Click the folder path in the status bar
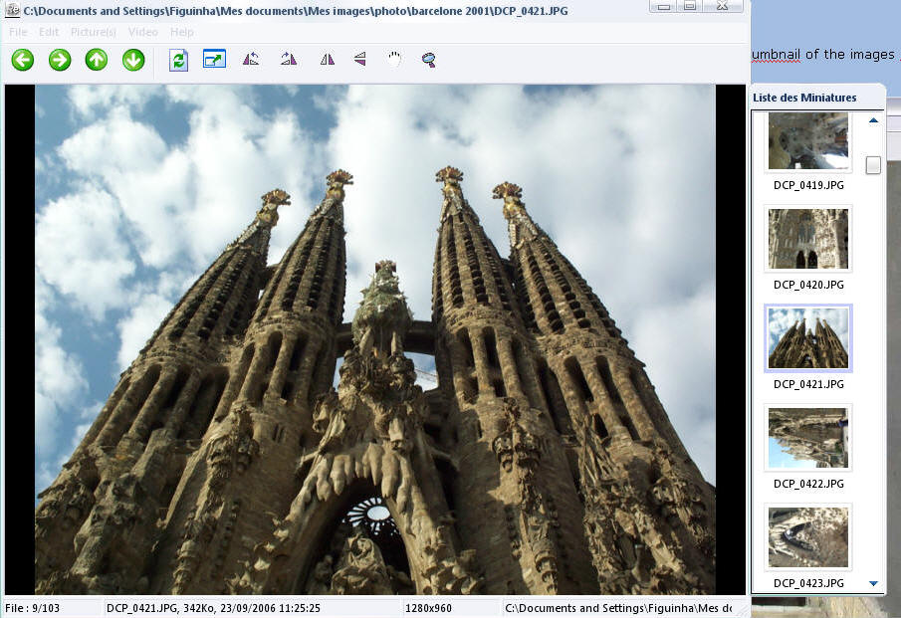901x618 pixels. click(x=618, y=608)
